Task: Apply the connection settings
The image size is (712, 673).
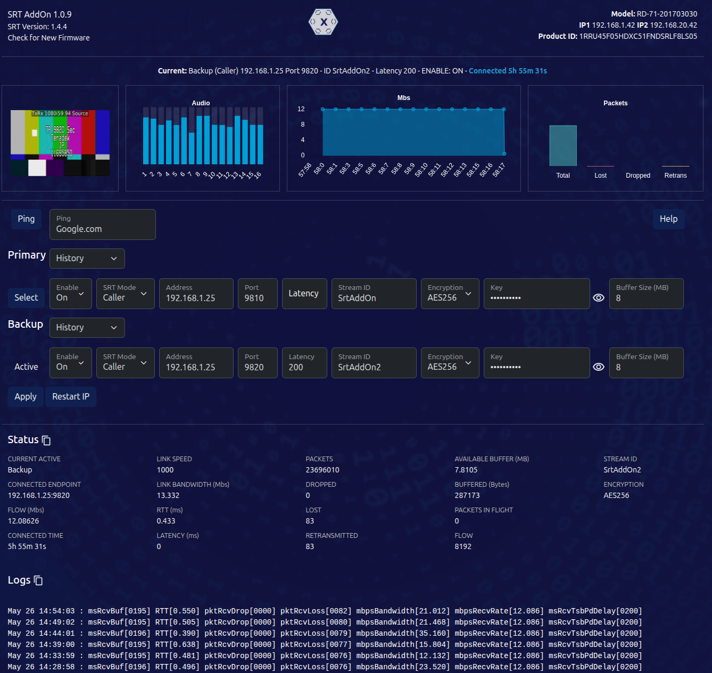Action: point(26,397)
